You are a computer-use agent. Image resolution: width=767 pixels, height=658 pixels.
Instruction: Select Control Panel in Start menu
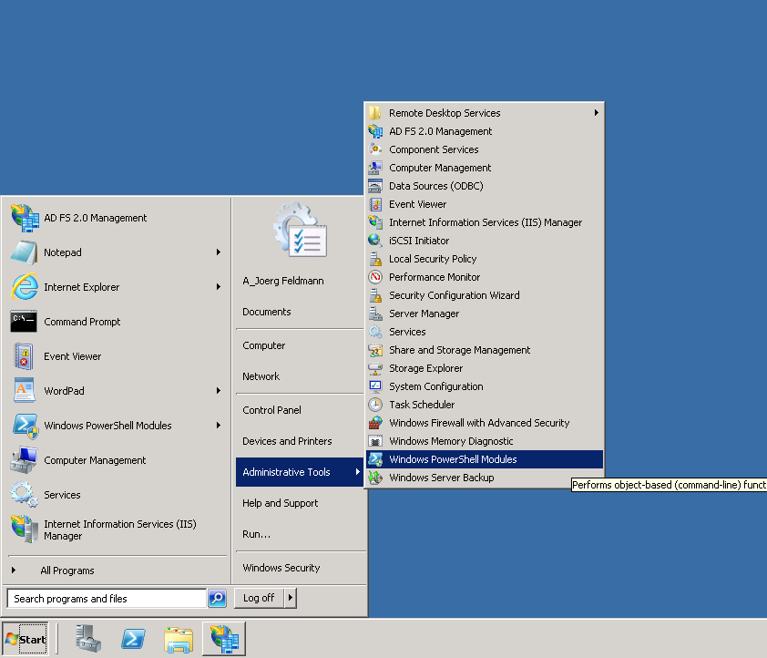coord(271,410)
